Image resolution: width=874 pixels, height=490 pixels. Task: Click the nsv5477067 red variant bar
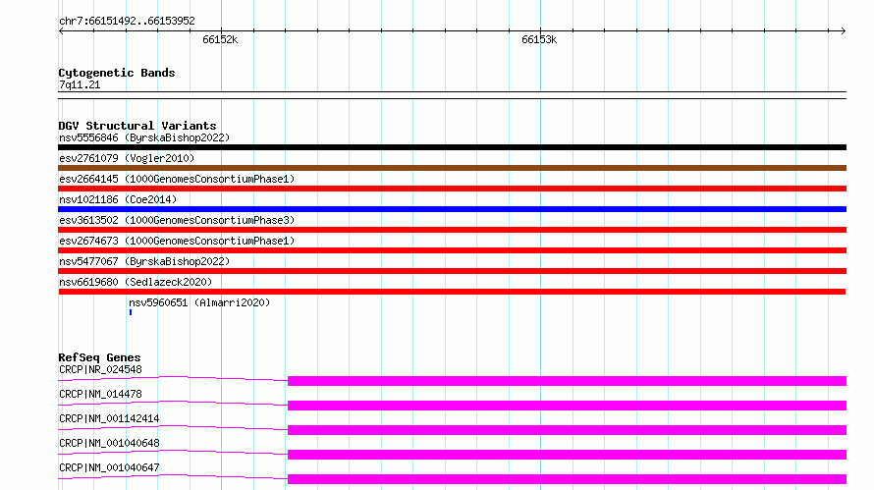tap(452, 271)
